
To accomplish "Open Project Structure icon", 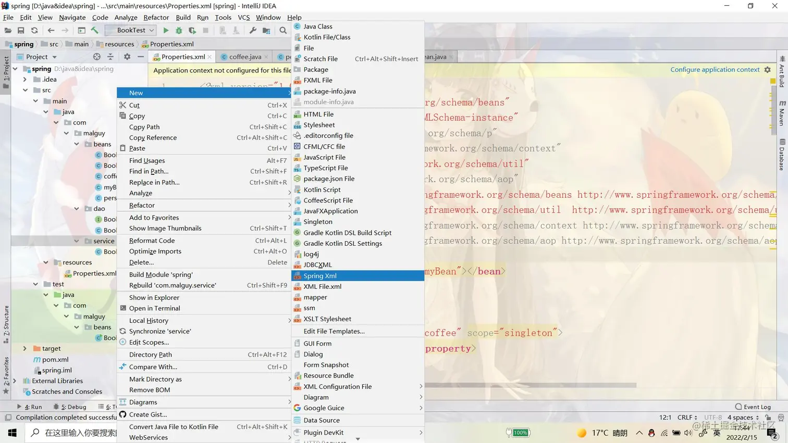I will pos(266,30).
